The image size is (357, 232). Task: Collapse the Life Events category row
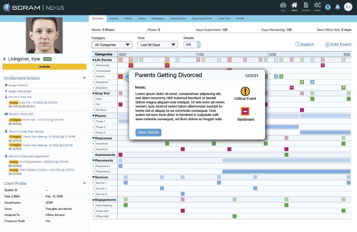point(94,60)
